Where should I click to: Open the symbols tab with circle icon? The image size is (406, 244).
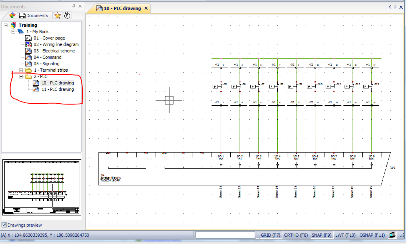67,15
